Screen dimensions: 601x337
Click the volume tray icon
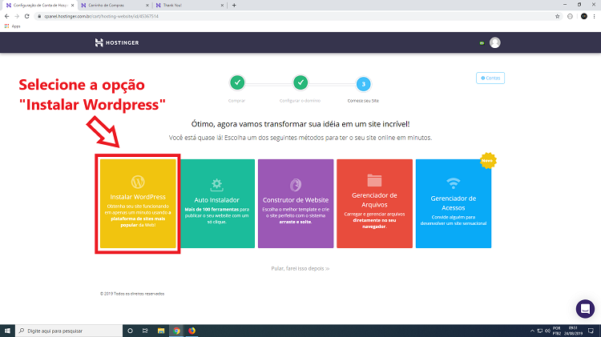pyautogui.click(x=547, y=331)
